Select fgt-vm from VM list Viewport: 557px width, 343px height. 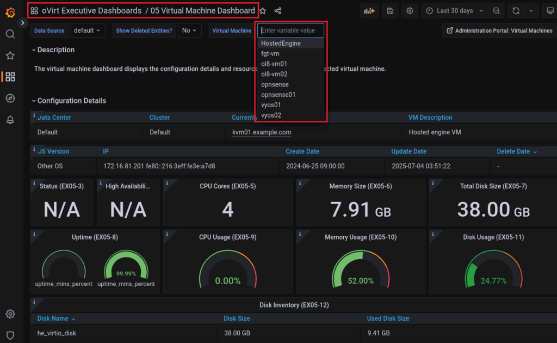pos(290,54)
